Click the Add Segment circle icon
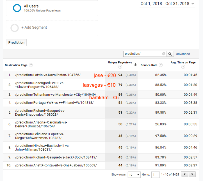Screen dimensions: 203x181 point(15,28)
